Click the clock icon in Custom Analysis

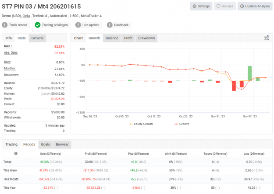point(242,6)
